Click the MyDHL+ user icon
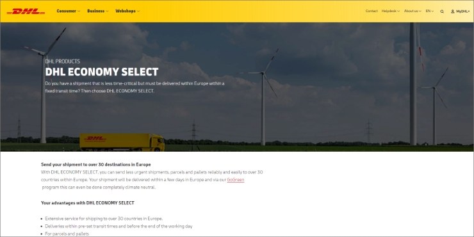 [452, 12]
